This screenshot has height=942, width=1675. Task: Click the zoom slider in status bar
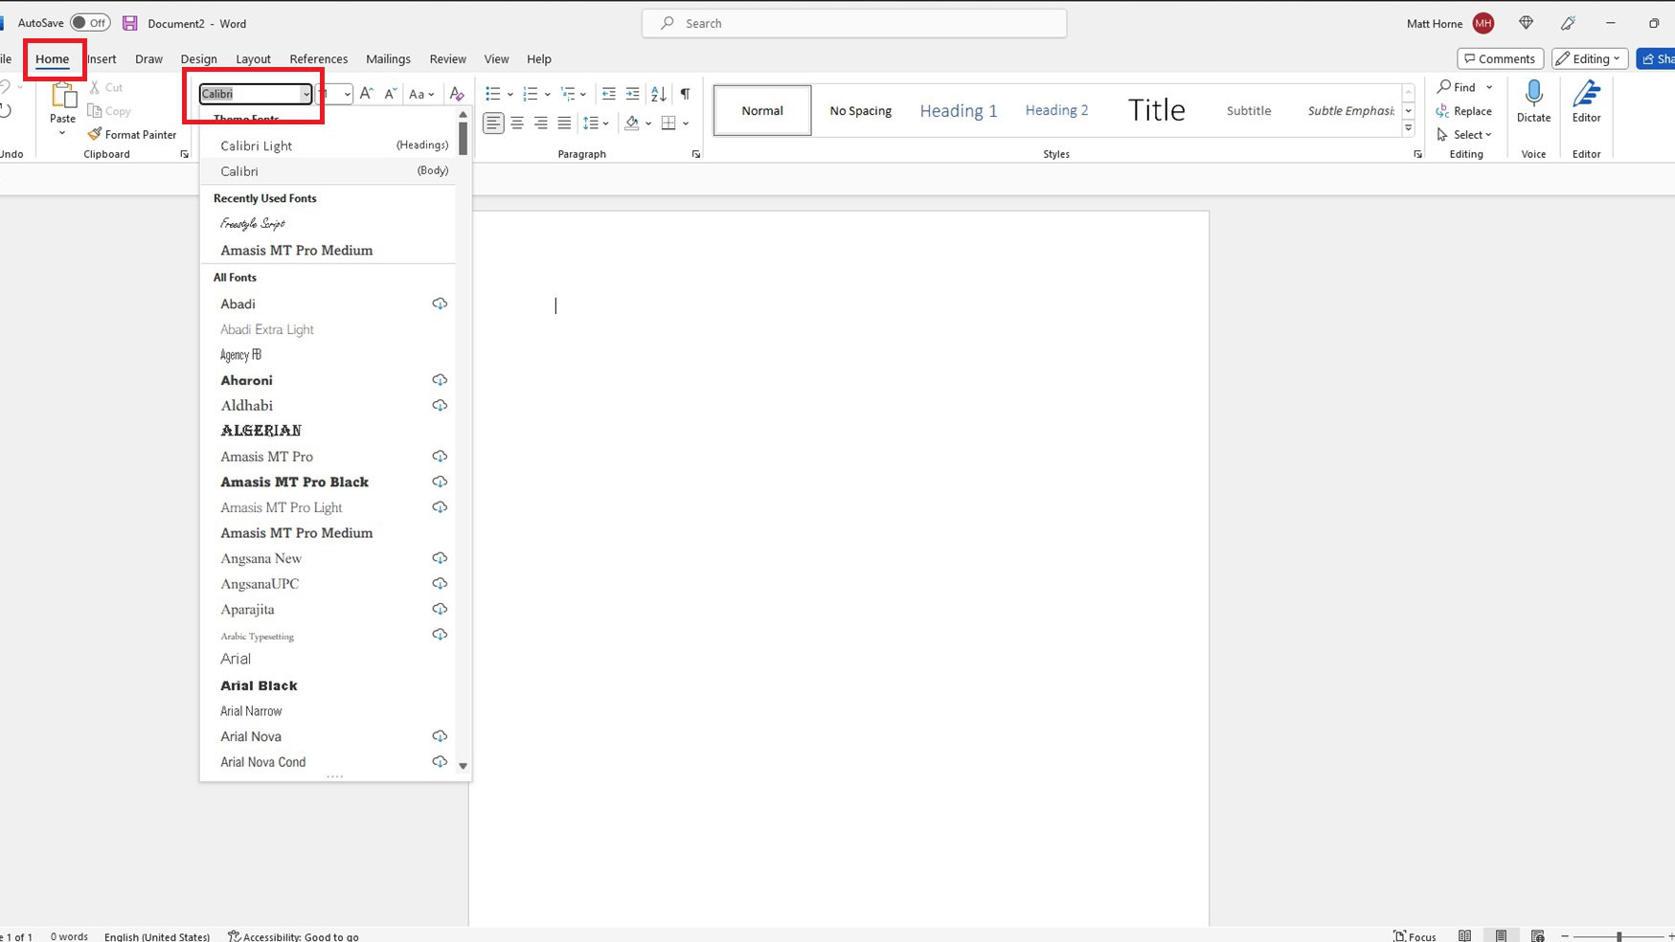(1618, 936)
